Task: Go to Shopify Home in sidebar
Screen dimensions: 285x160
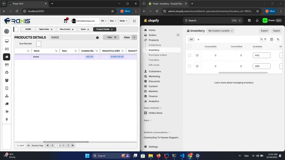Action: pyautogui.click(x=152, y=30)
